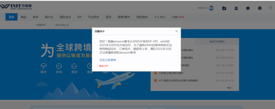The height and width of the screenshot is (109, 275).
Task: Click the red 剩余15天 text
Action: click(104, 66)
